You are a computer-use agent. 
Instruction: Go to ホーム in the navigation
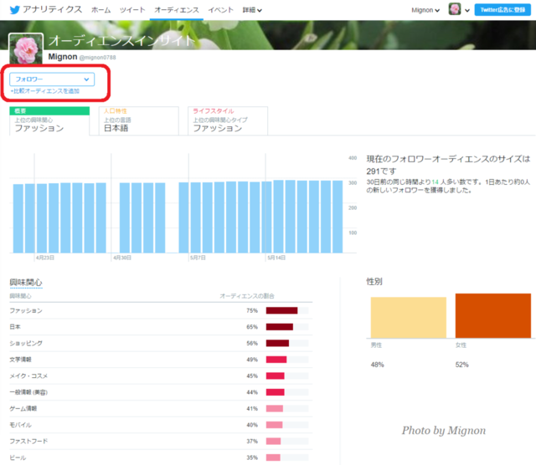tap(100, 10)
